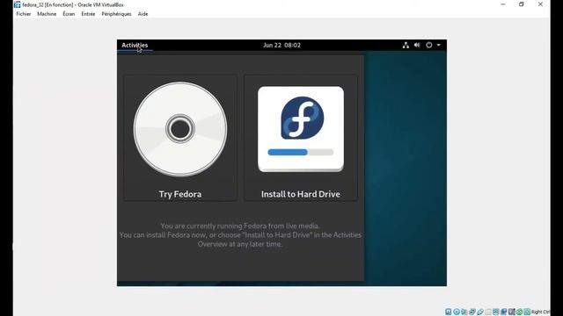Click the VirtualBox USB status icon
This screenshot has height=316, width=563.
[x=480, y=312]
